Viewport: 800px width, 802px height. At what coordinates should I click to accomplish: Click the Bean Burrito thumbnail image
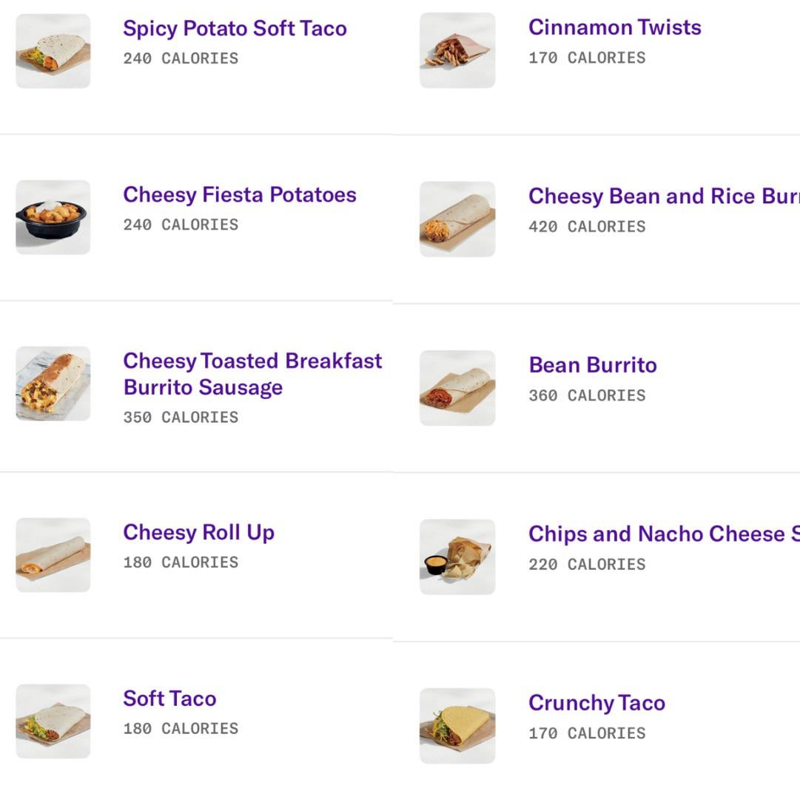pyautogui.click(x=457, y=388)
